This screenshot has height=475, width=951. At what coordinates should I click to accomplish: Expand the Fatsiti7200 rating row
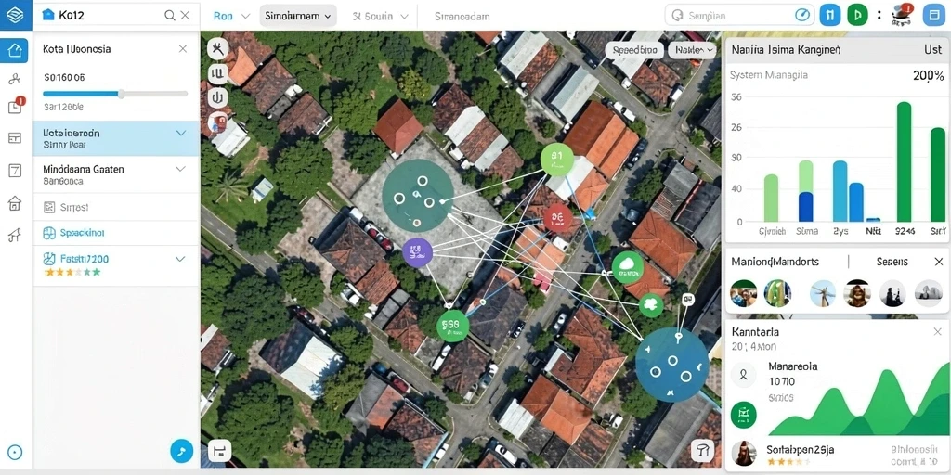[180, 259]
